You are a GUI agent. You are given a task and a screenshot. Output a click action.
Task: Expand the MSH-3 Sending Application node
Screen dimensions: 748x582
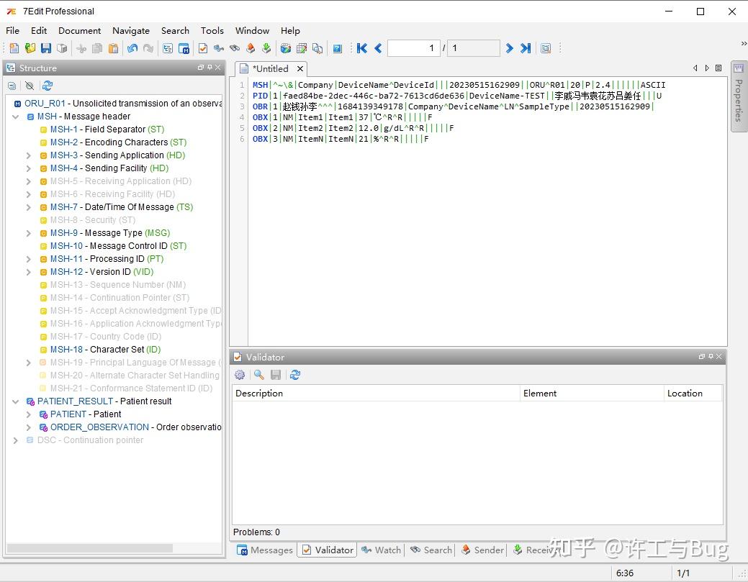(29, 155)
